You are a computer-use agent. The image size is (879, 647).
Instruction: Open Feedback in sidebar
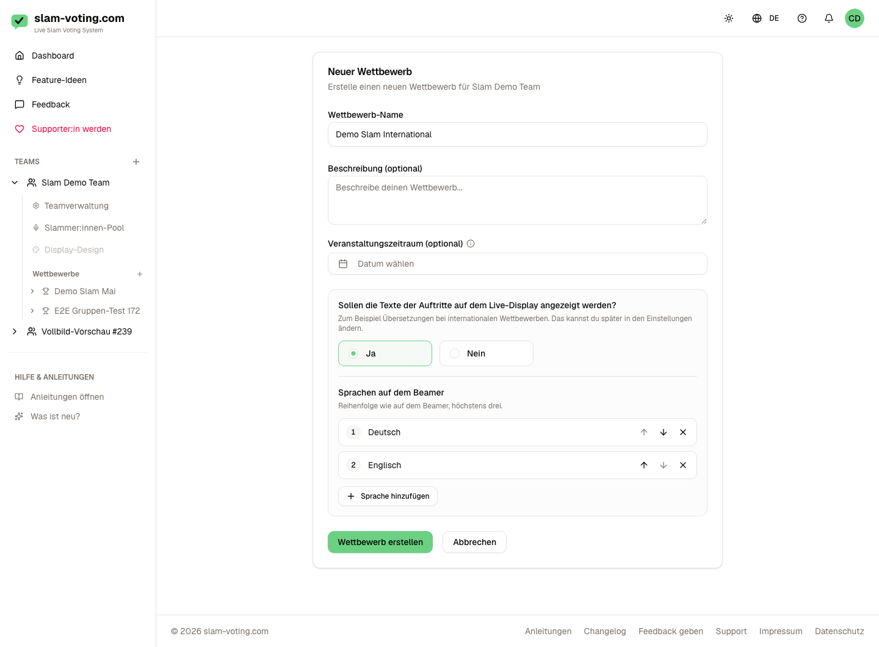tap(78, 104)
